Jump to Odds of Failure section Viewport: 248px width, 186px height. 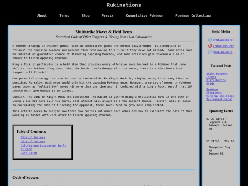(33, 141)
